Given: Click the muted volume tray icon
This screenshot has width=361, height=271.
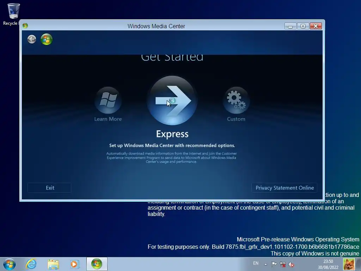Looking at the screenshot, I should tap(291, 265).
